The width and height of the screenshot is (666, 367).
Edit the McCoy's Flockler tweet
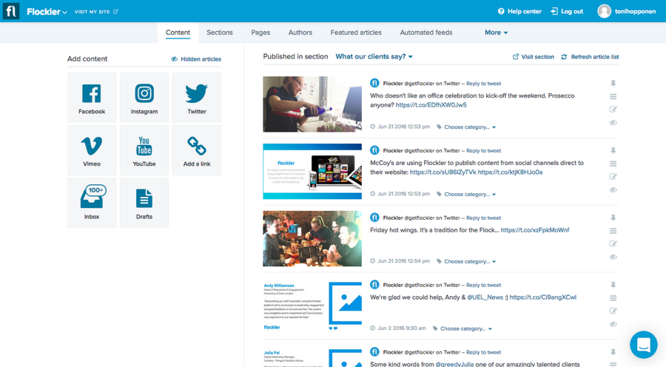click(613, 176)
